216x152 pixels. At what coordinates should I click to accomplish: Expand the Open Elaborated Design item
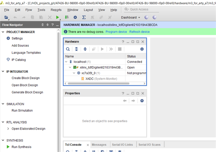point(8,129)
